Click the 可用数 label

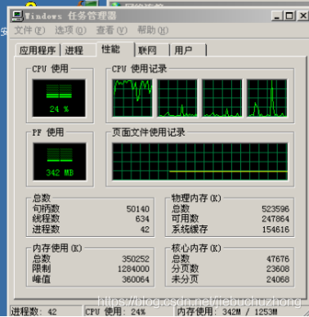[185, 219]
